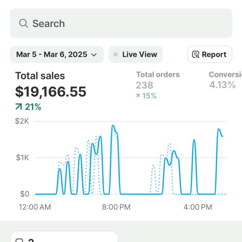Open the Report button

210,54
